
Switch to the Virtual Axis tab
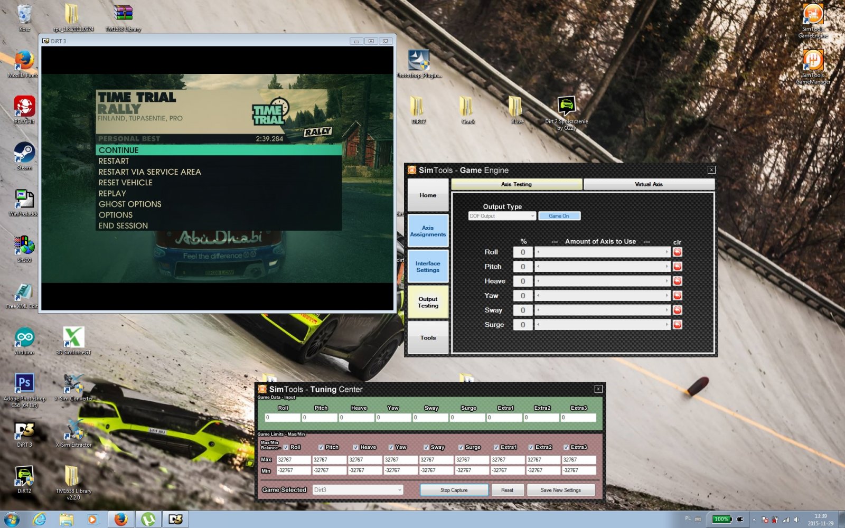(649, 184)
